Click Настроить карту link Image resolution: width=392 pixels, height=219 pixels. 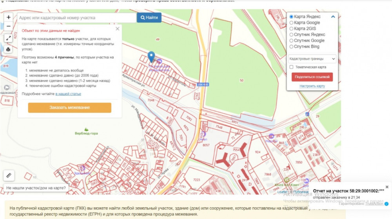312,86
